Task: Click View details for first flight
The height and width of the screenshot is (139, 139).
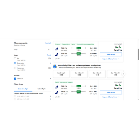Action: (x=111, y=54)
